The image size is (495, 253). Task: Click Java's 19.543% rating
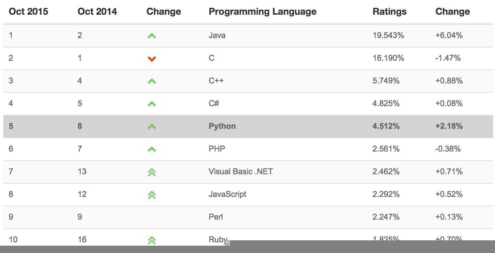point(388,35)
